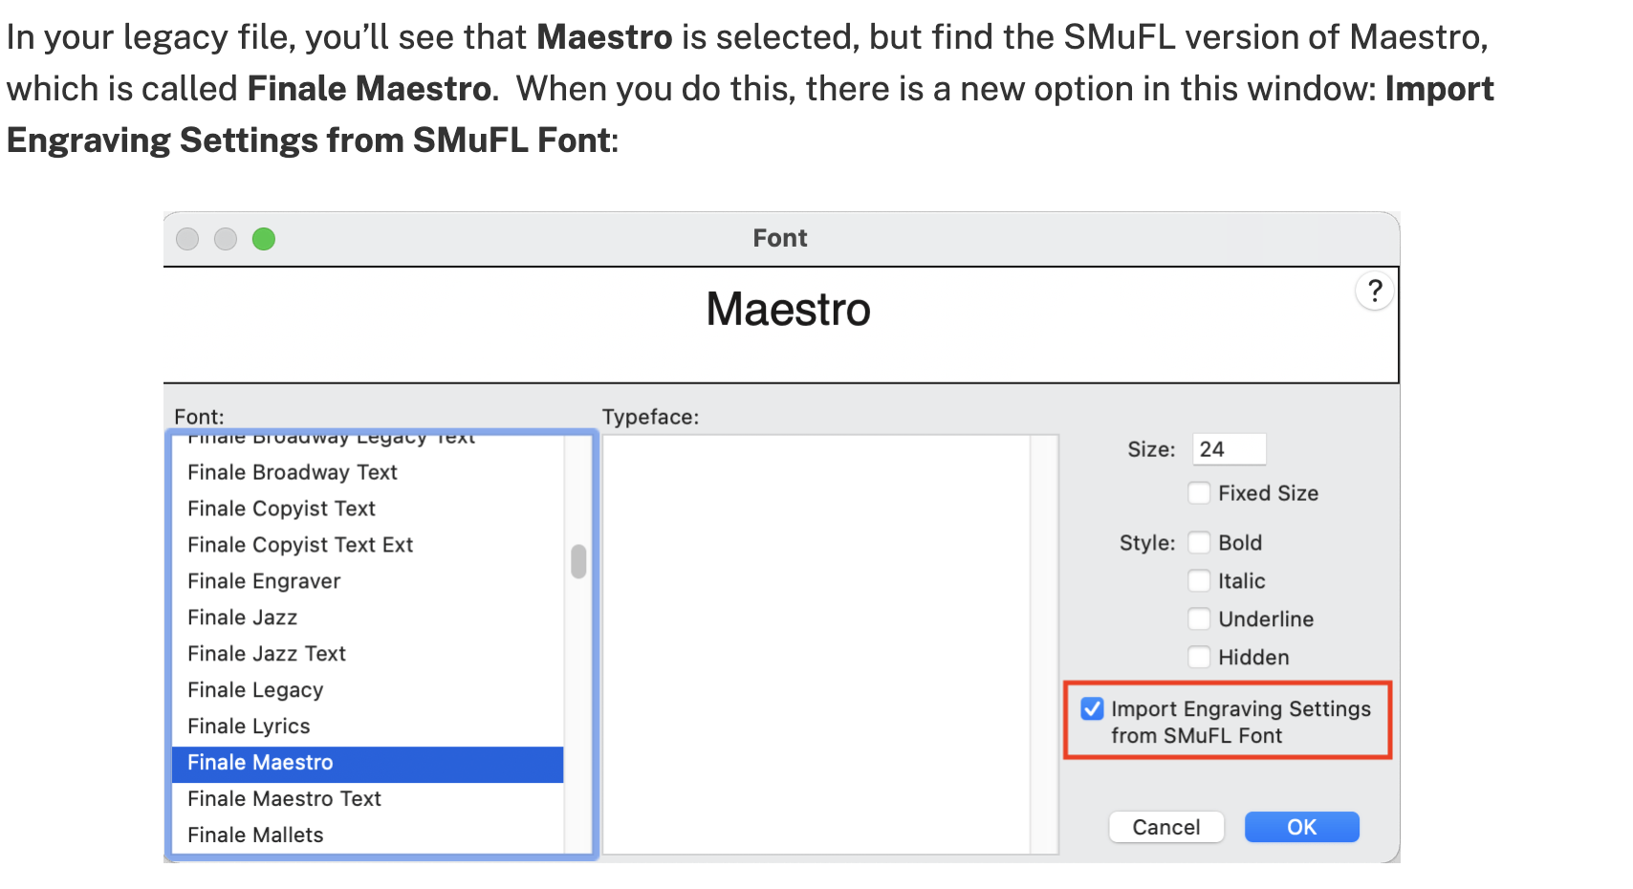Click the Size input field
This screenshot has height=889, width=1633.
(x=1229, y=449)
